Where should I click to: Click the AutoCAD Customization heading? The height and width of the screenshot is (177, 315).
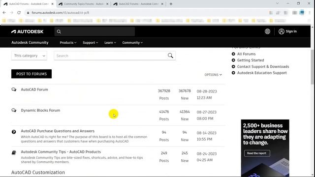[x=38, y=173]
